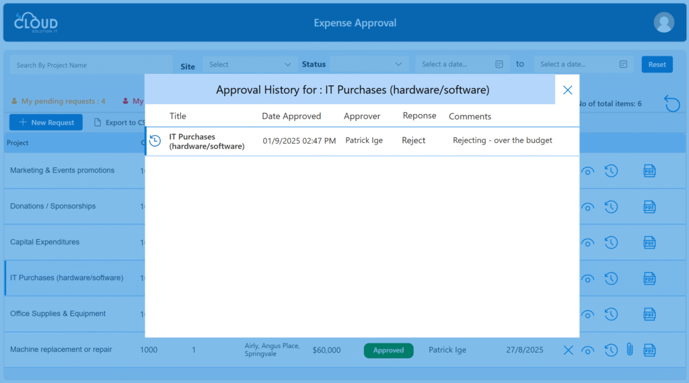The width and height of the screenshot is (689, 383).
Task: Open PDF for Marketing & Events promotions row
Action: point(649,171)
